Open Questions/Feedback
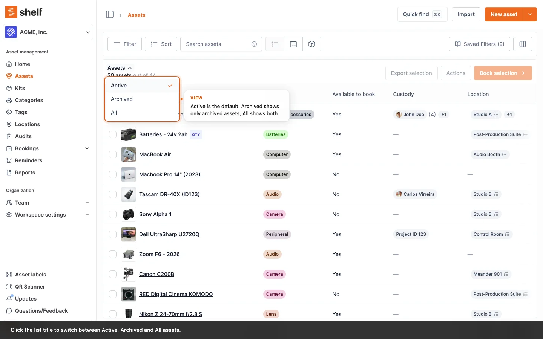The width and height of the screenshot is (543, 339). tap(41, 311)
